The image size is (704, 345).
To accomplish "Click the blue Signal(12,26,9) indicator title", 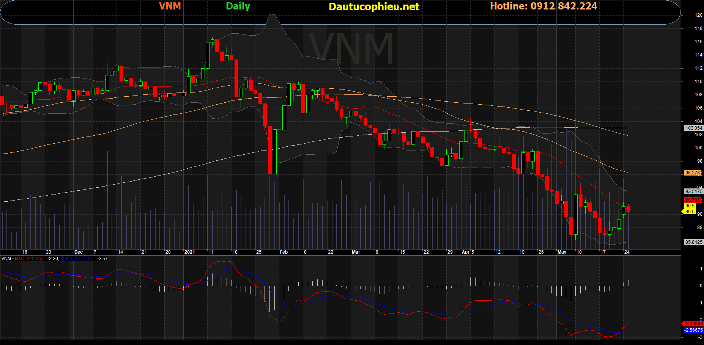I will pos(76,259).
